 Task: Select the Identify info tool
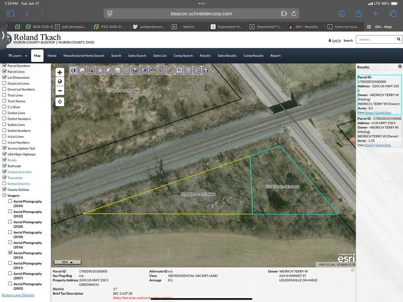(73, 70)
